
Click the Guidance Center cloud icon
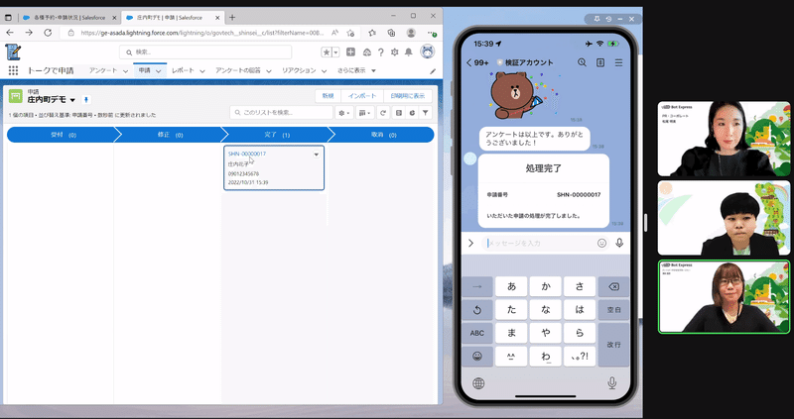coord(367,52)
